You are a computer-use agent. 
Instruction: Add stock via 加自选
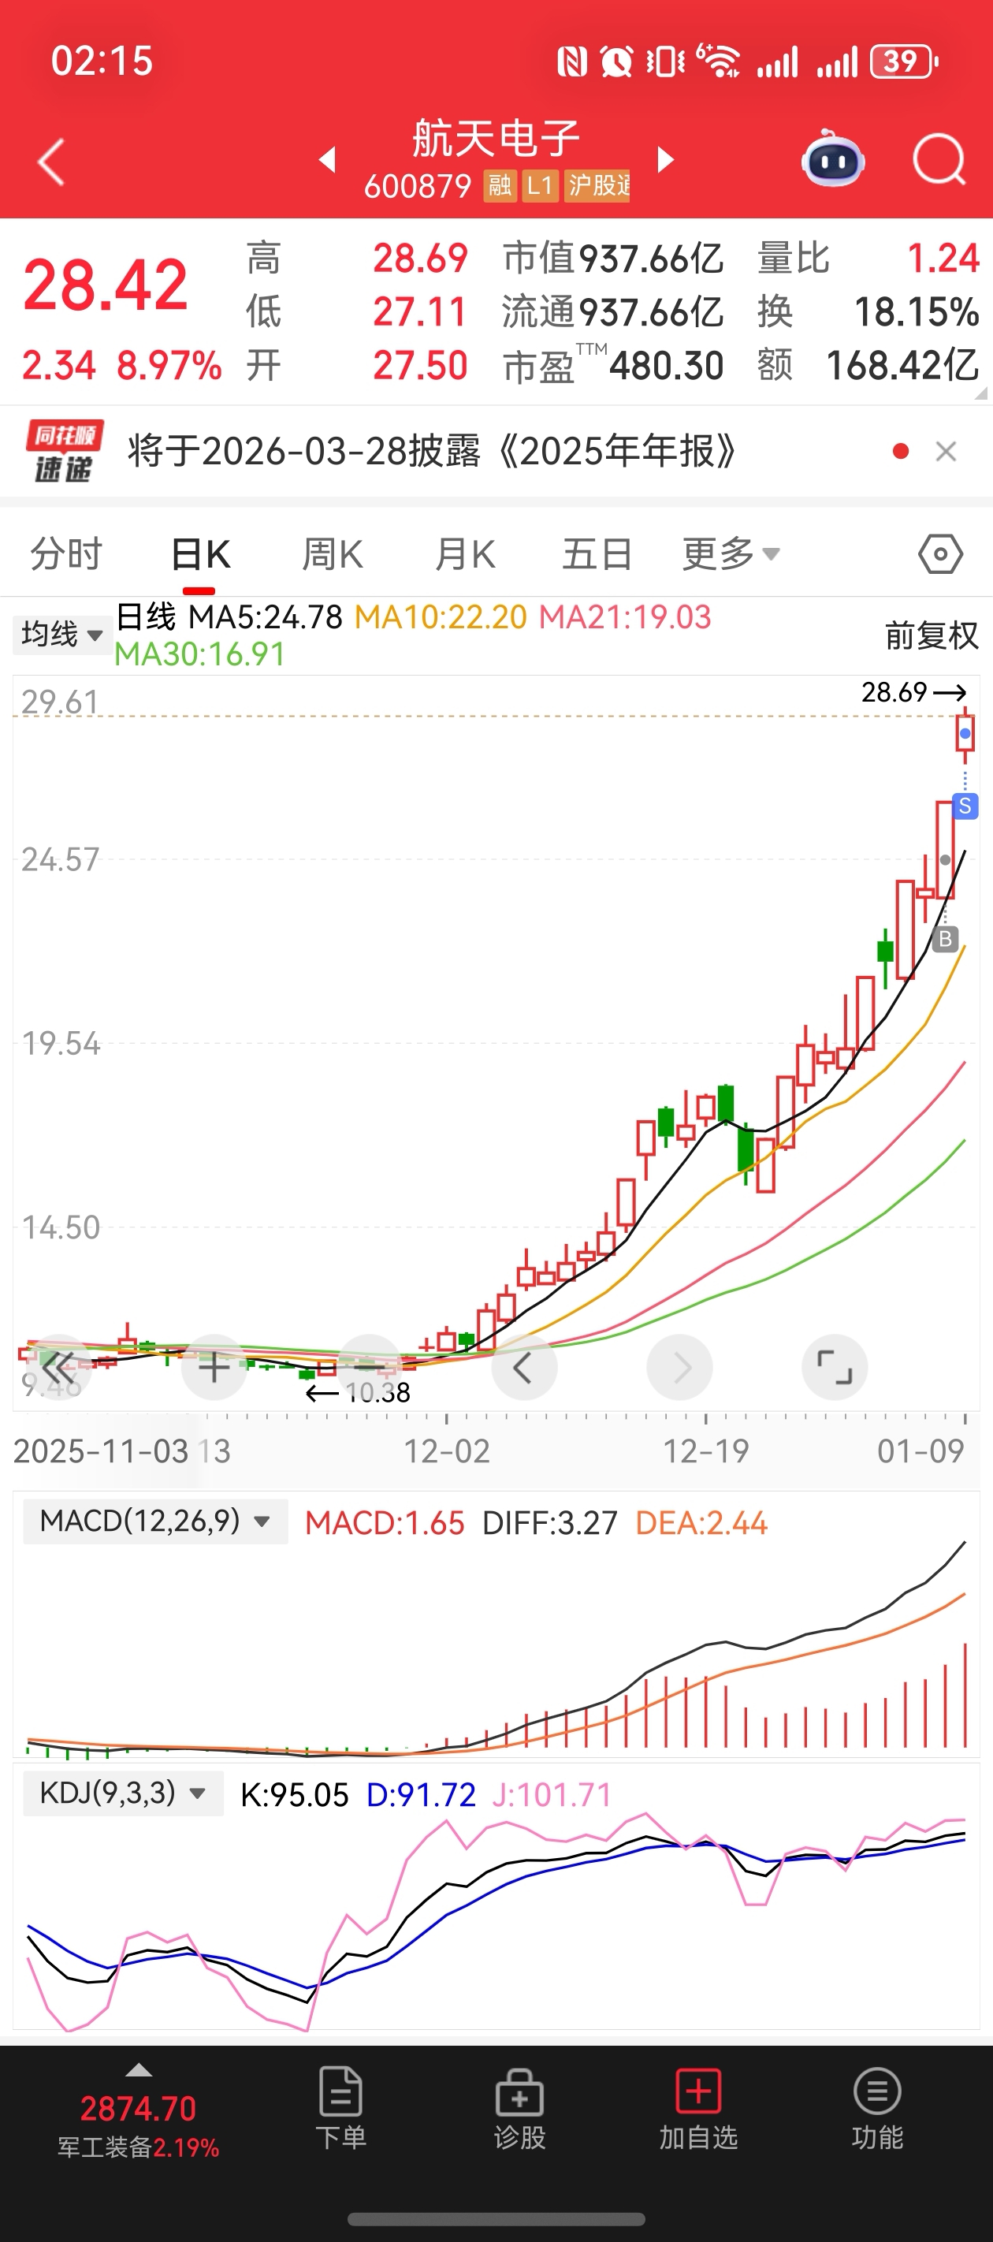point(698,2108)
